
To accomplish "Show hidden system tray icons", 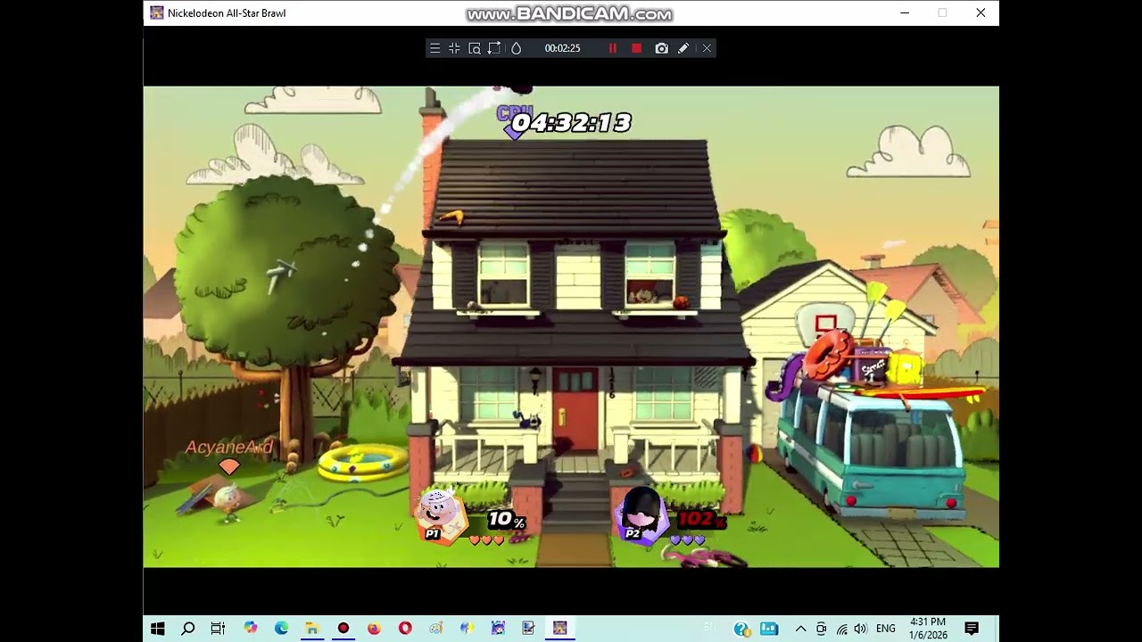I will pos(800,630).
